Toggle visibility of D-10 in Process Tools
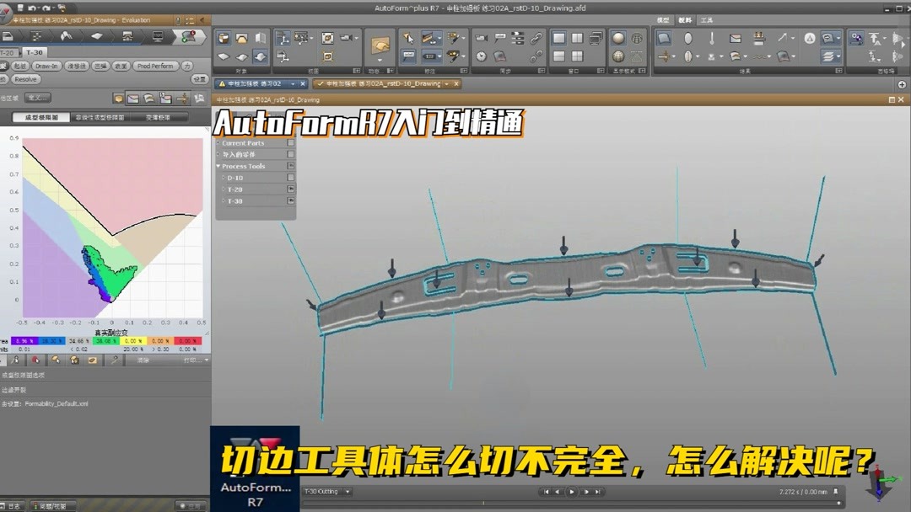This screenshot has width=911, height=512. (x=289, y=179)
